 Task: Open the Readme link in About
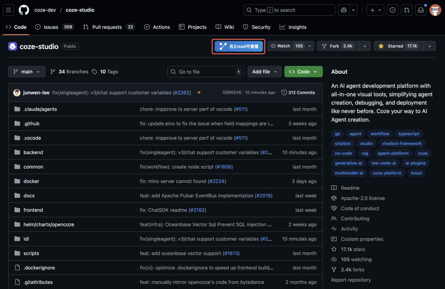(x=350, y=188)
